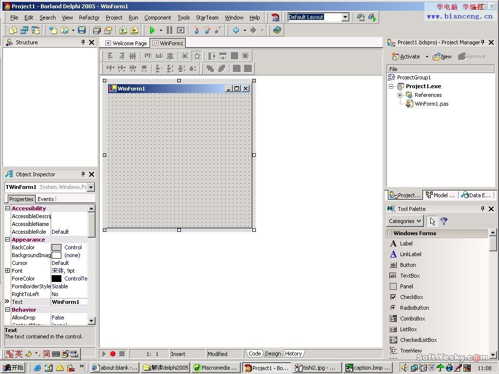The width and height of the screenshot is (499, 374).
Task: Click the Step Over debug icon
Action: [x=207, y=30]
